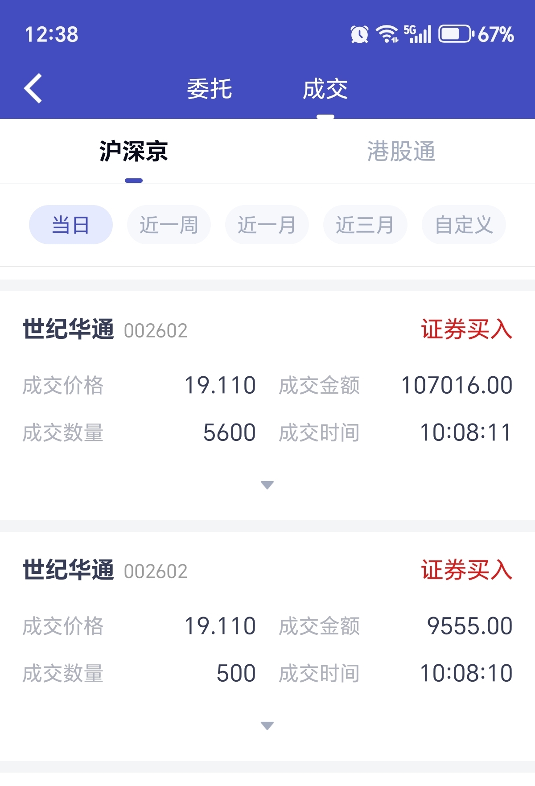The height and width of the screenshot is (786, 535).
Task: Expand the 5600-share trade details arrow
Action: (x=267, y=485)
